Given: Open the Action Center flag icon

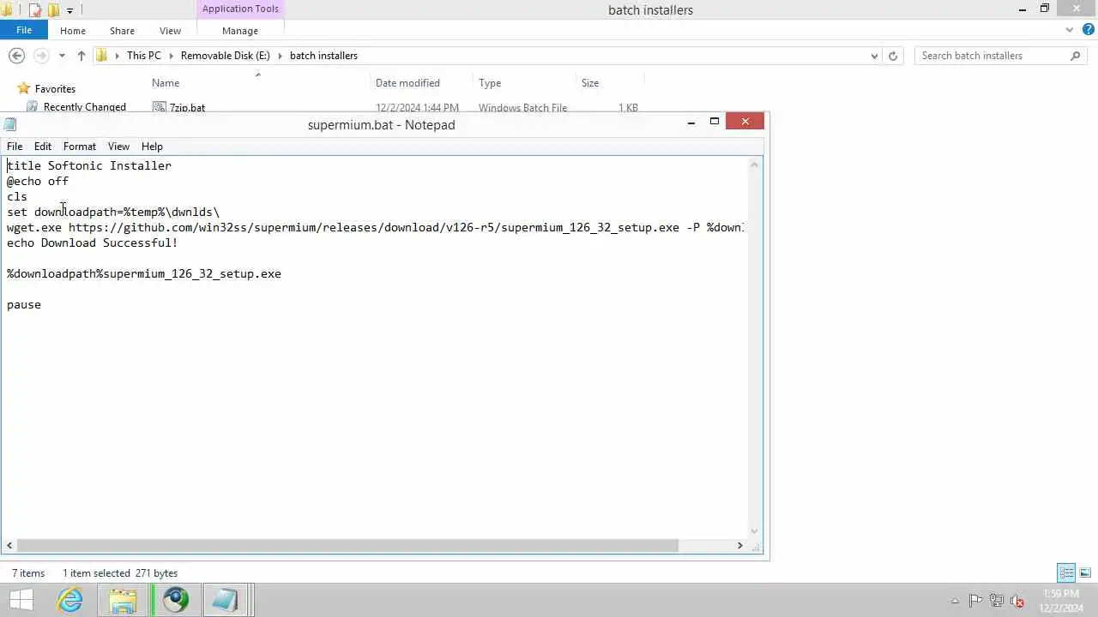Looking at the screenshot, I should point(975,601).
